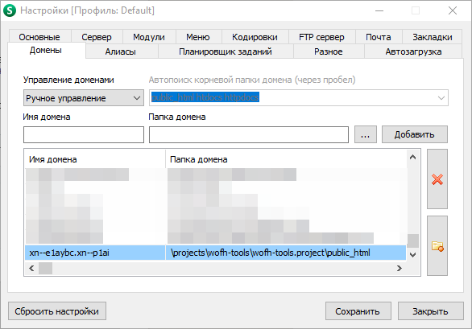Go to the Планировщик заданий tab
The width and height of the screenshot is (472, 329).
pos(226,51)
